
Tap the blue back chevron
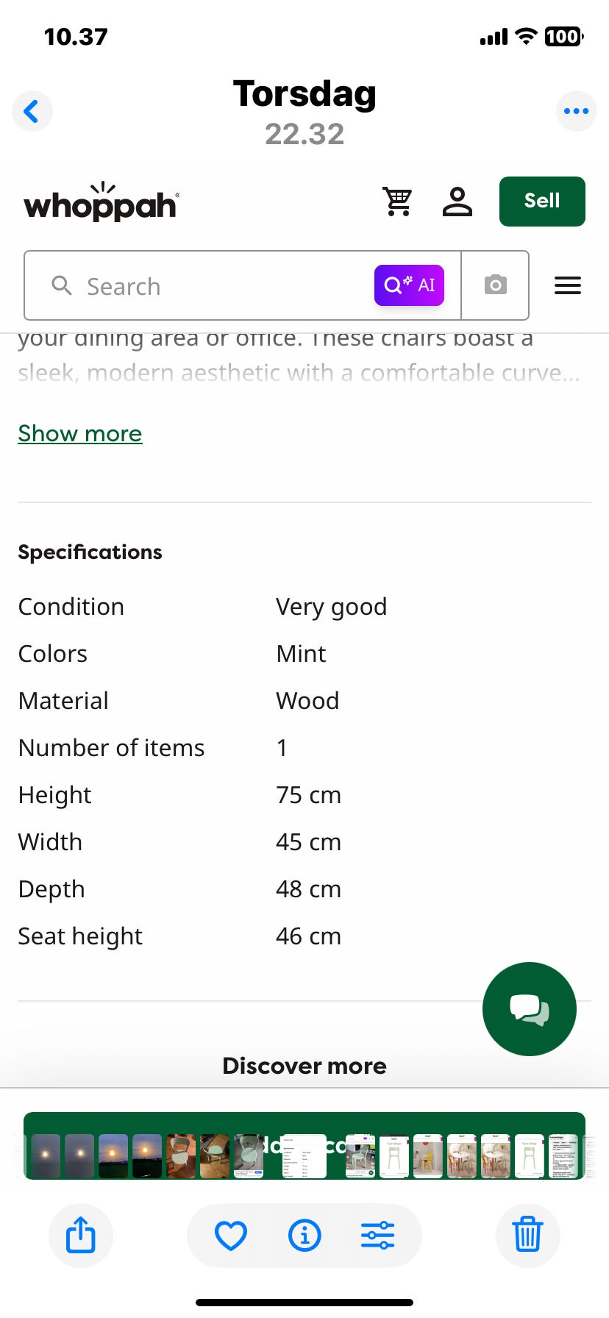click(x=32, y=111)
